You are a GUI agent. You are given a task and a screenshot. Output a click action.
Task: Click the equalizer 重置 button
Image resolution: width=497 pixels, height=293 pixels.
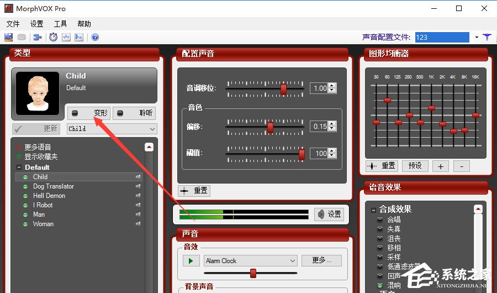pyautogui.click(x=382, y=166)
